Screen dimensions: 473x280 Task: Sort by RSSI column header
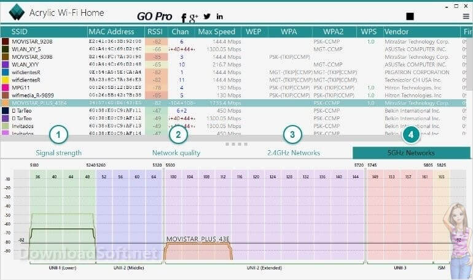tap(156, 32)
